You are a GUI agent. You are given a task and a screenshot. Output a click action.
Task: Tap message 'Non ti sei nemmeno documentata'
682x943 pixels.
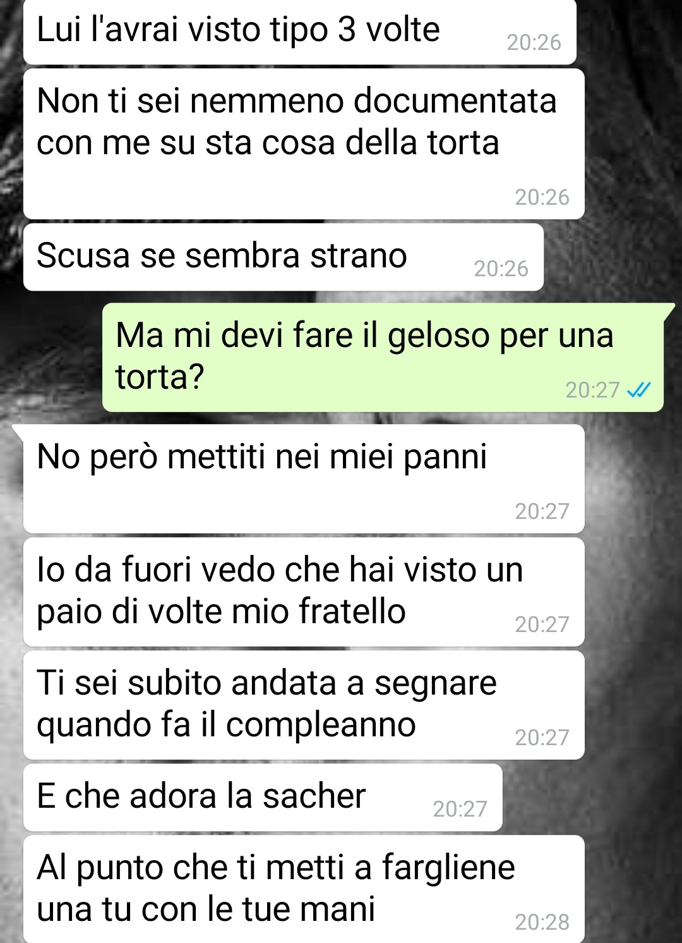[304, 144]
